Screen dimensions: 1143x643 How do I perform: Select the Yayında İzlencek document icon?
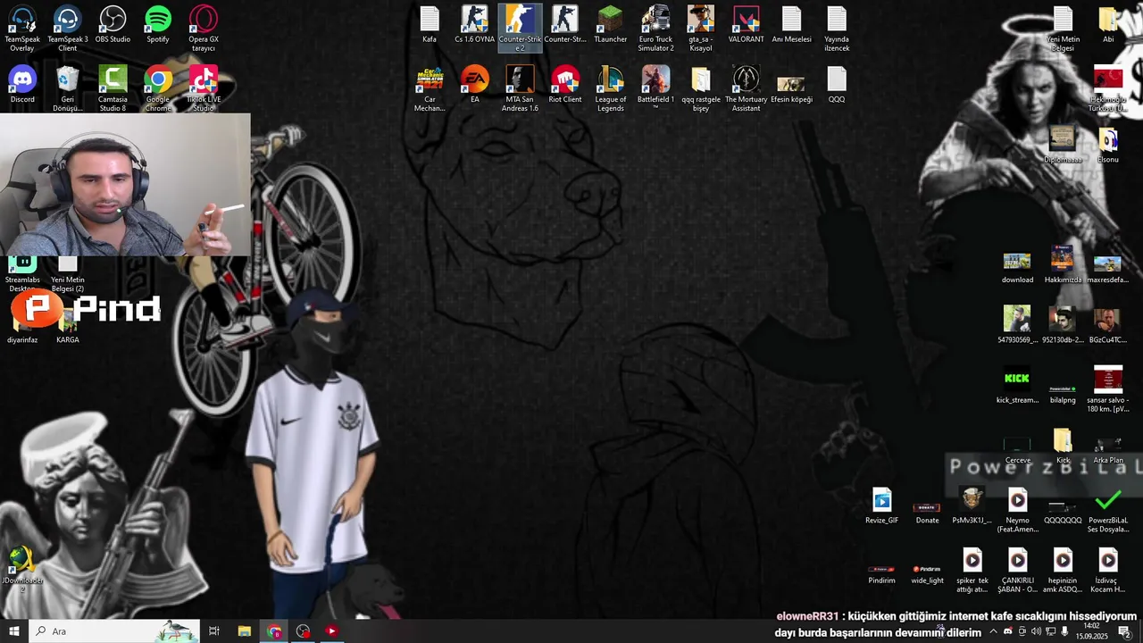pos(837,29)
